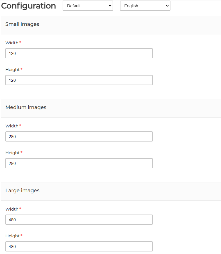
Task: Click the Small images section header
Action: (x=22, y=24)
